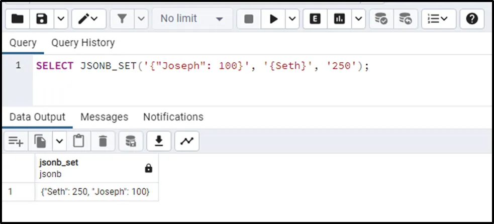Click the filter funnel icon

pyautogui.click(x=122, y=19)
